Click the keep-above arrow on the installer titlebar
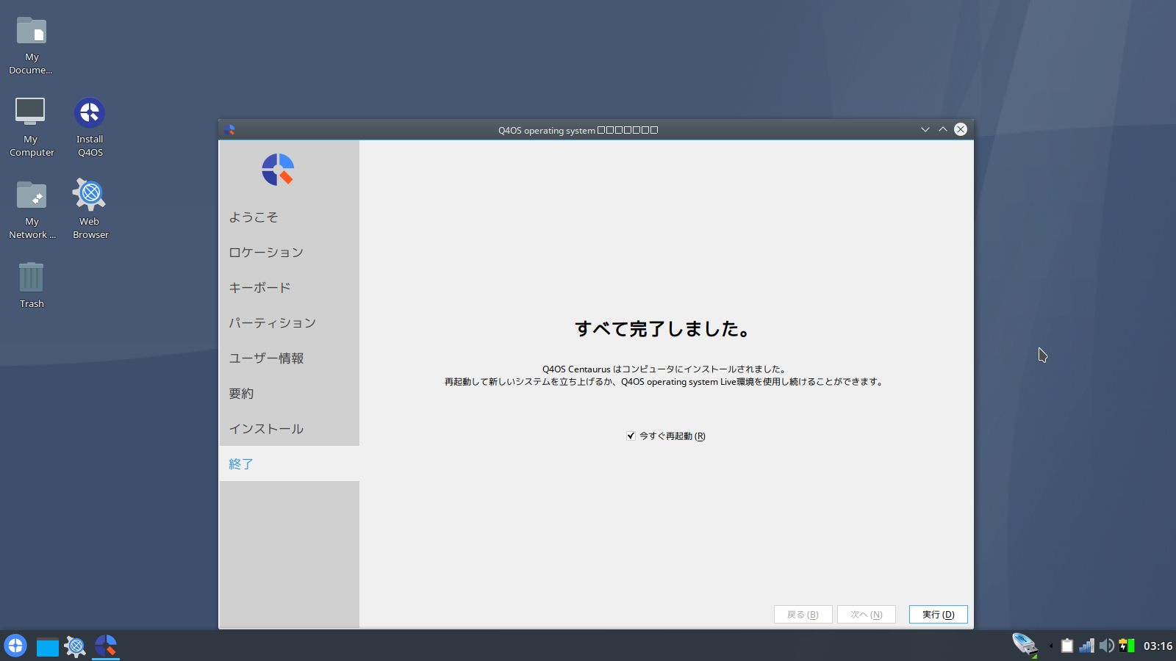Viewport: 1176px width, 661px height. coord(942,129)
